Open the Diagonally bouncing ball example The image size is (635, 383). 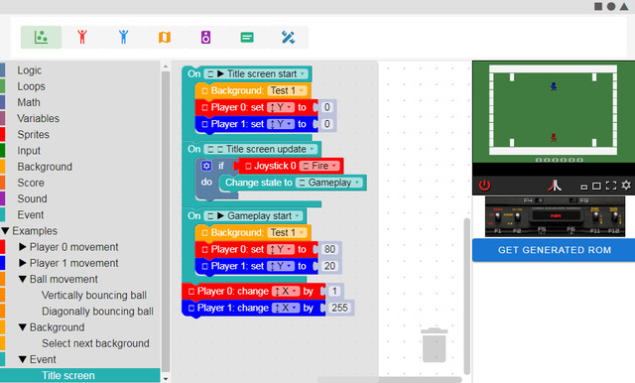(x=97, y=311)
